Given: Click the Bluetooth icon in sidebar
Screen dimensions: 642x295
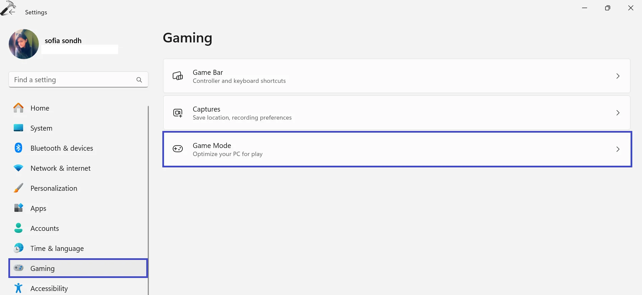Looking at the screenshot, I should (18, 148).
